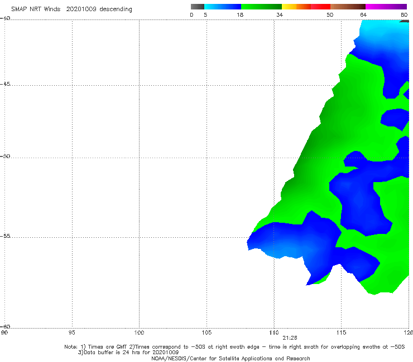Click the longitude label 95
Image resolution: width=413 pixels, height=362 pixels.
pyautogui.click(x=71, y=333)
